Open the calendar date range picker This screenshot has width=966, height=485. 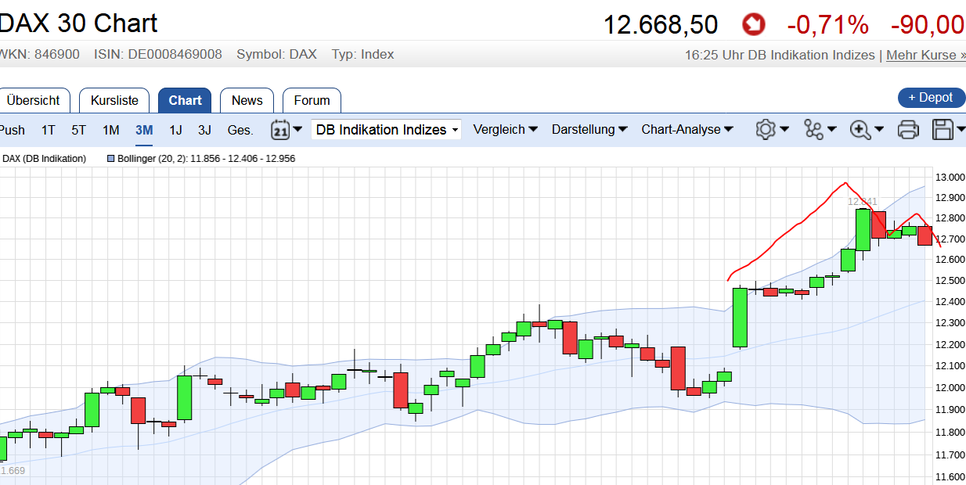click(287, 130)
